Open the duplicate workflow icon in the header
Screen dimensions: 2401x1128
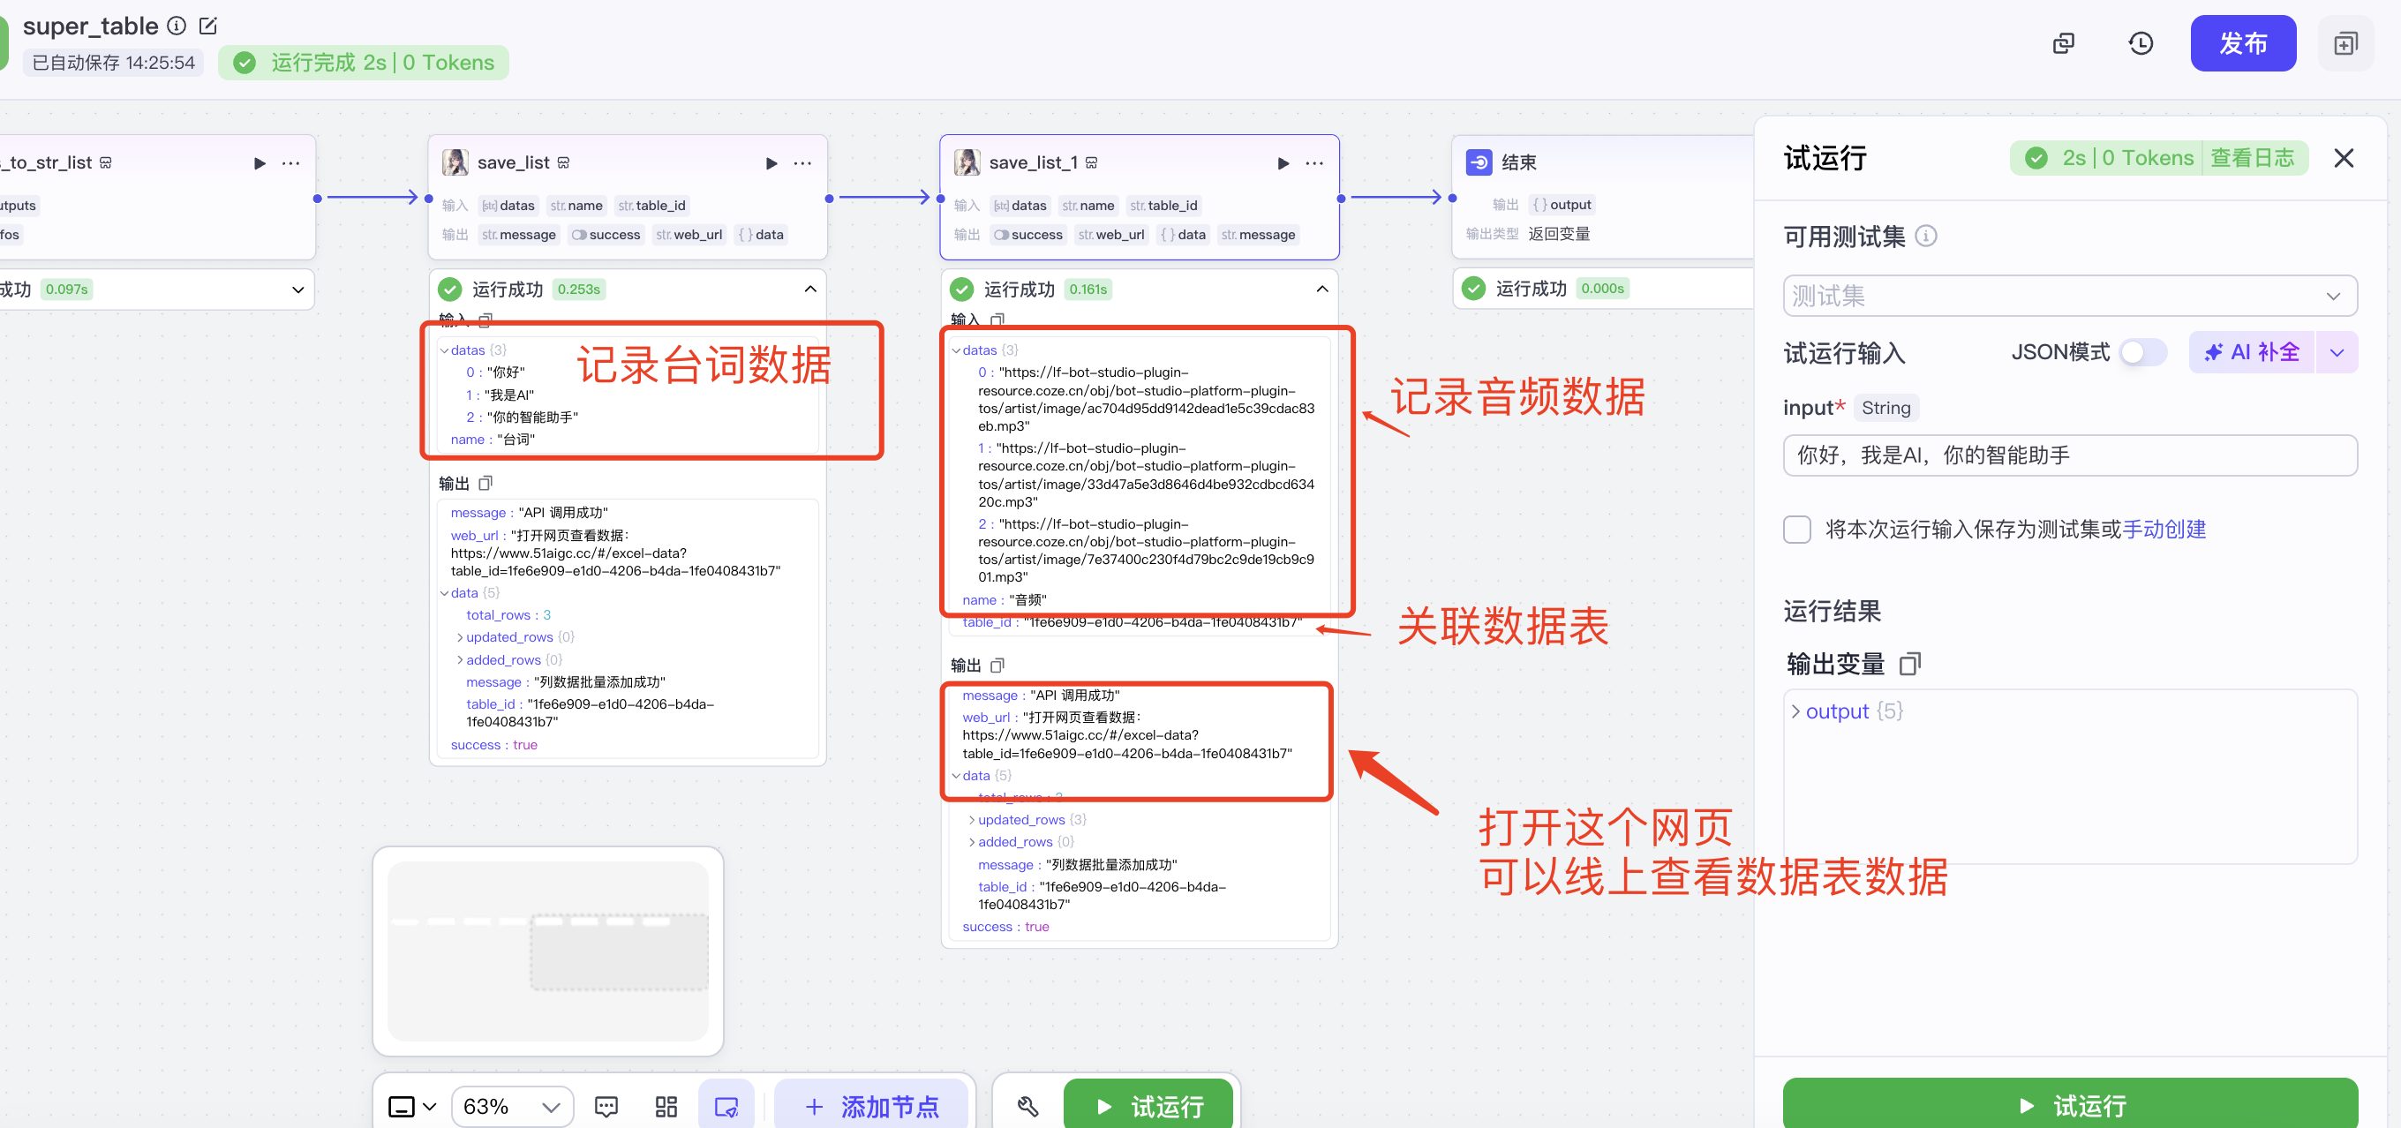coord(2064,44)
